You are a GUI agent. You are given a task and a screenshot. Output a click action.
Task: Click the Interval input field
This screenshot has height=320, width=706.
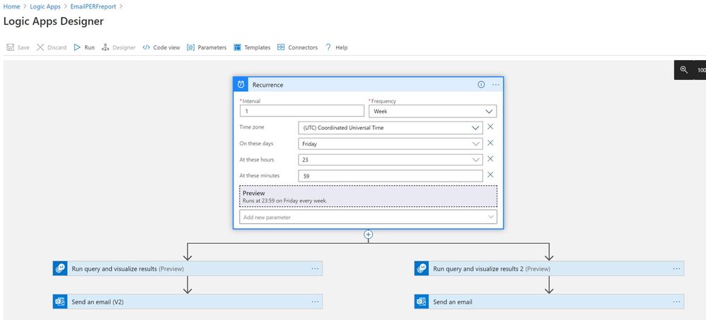[302, 111]
